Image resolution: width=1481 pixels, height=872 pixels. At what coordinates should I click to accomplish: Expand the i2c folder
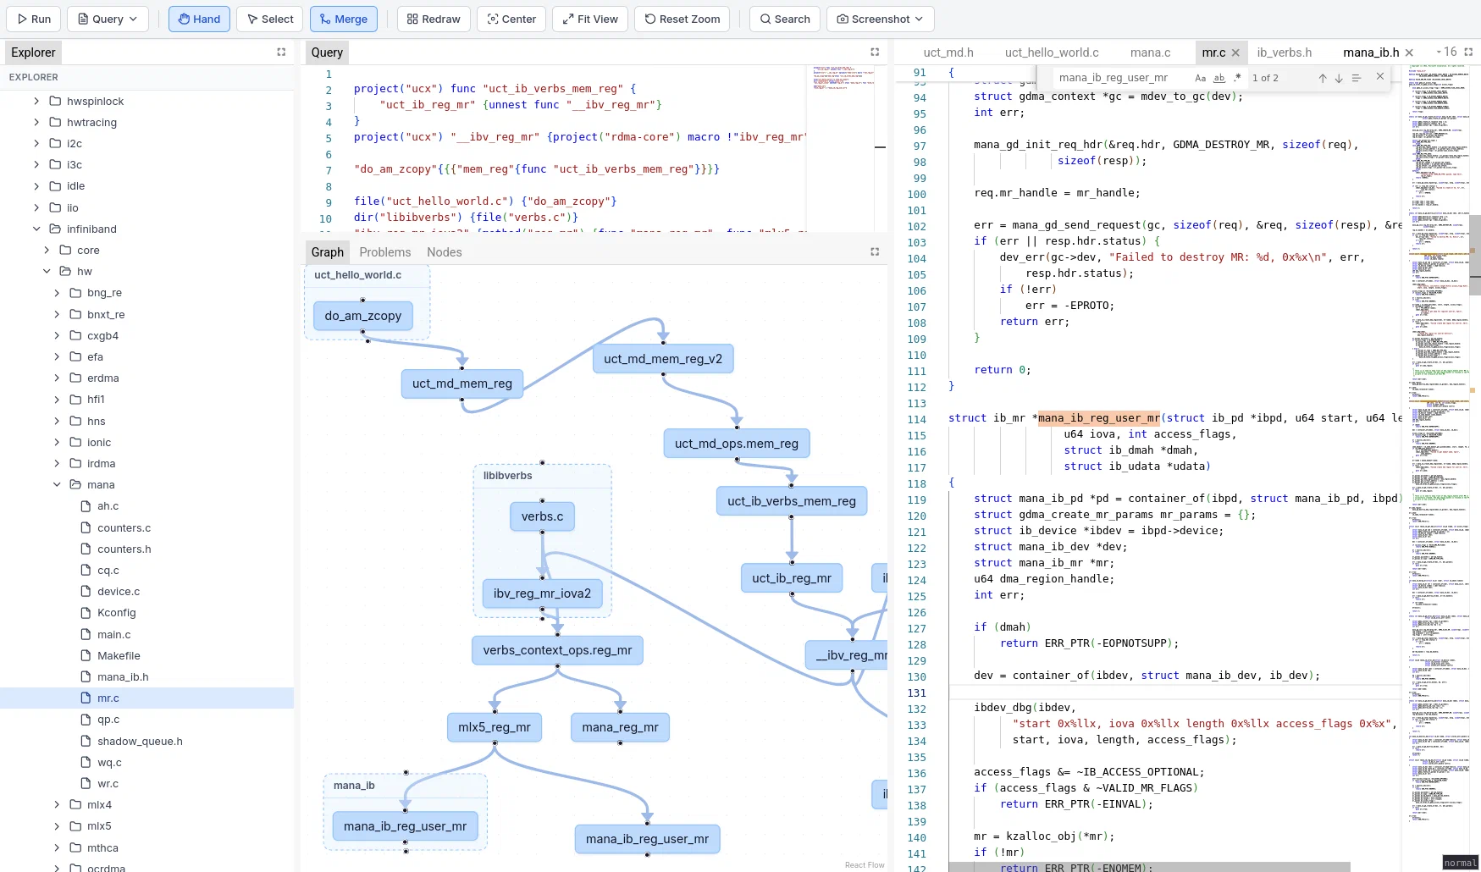36,143
